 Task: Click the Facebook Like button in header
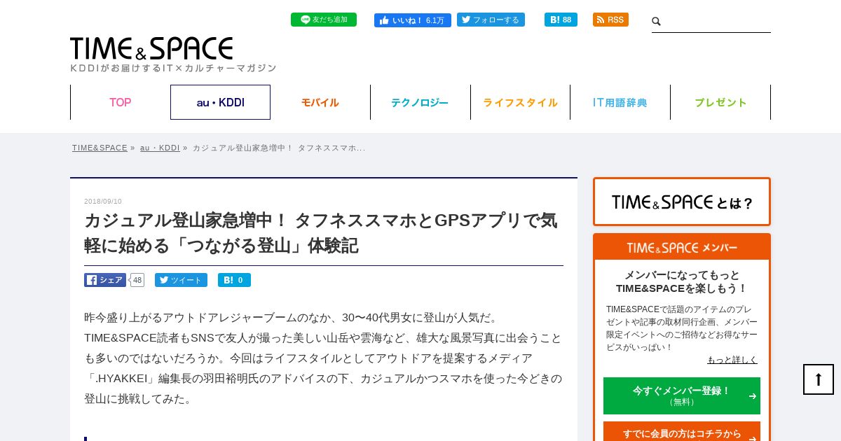[412, 20]
